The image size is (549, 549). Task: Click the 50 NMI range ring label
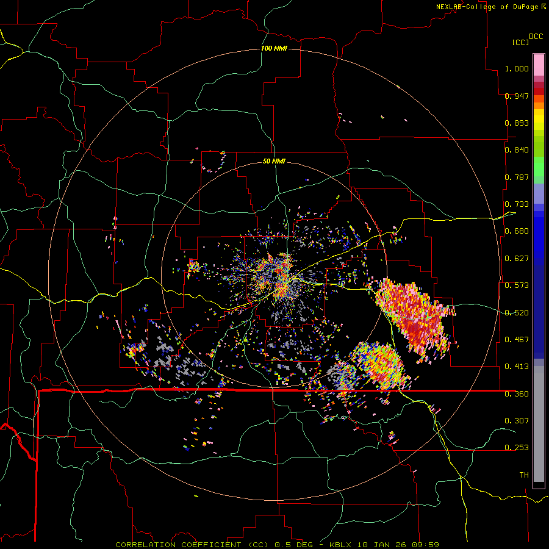274,161
